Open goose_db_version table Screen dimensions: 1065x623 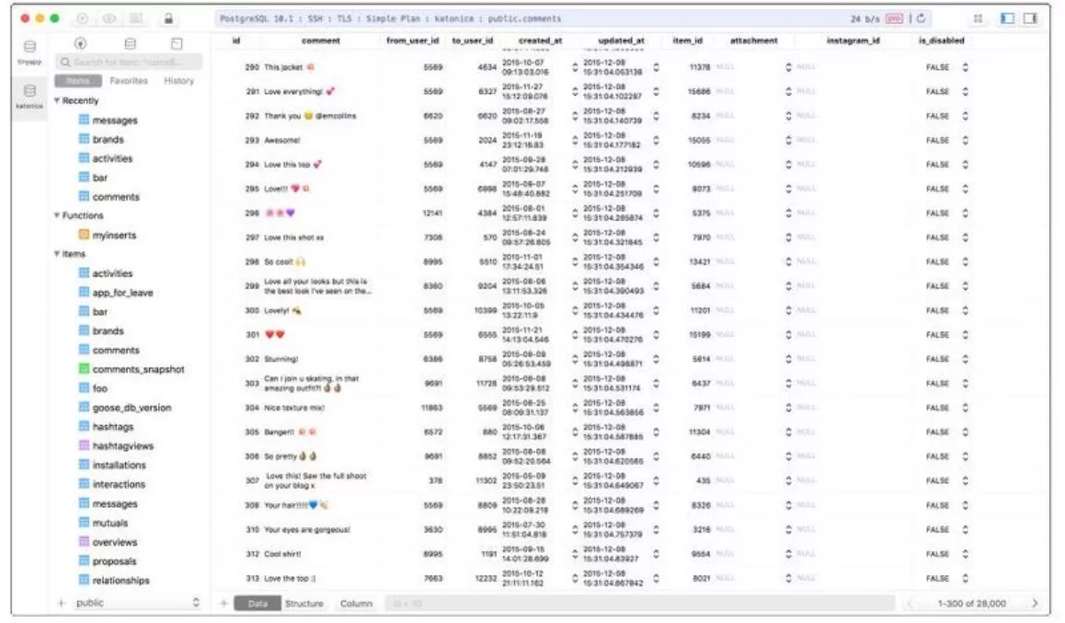tap(132, 407)
